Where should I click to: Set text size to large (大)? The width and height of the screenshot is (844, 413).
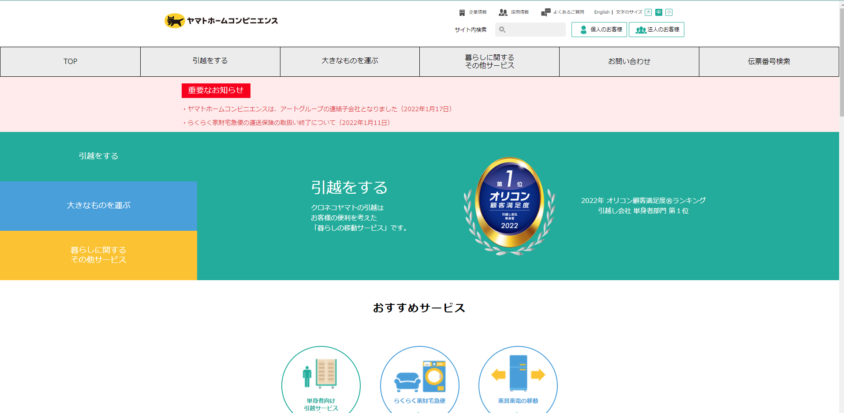click(648, 12)
